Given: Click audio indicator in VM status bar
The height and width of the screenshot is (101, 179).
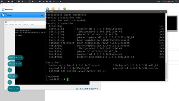Looking at the screenshot, I should pos(81,89).
